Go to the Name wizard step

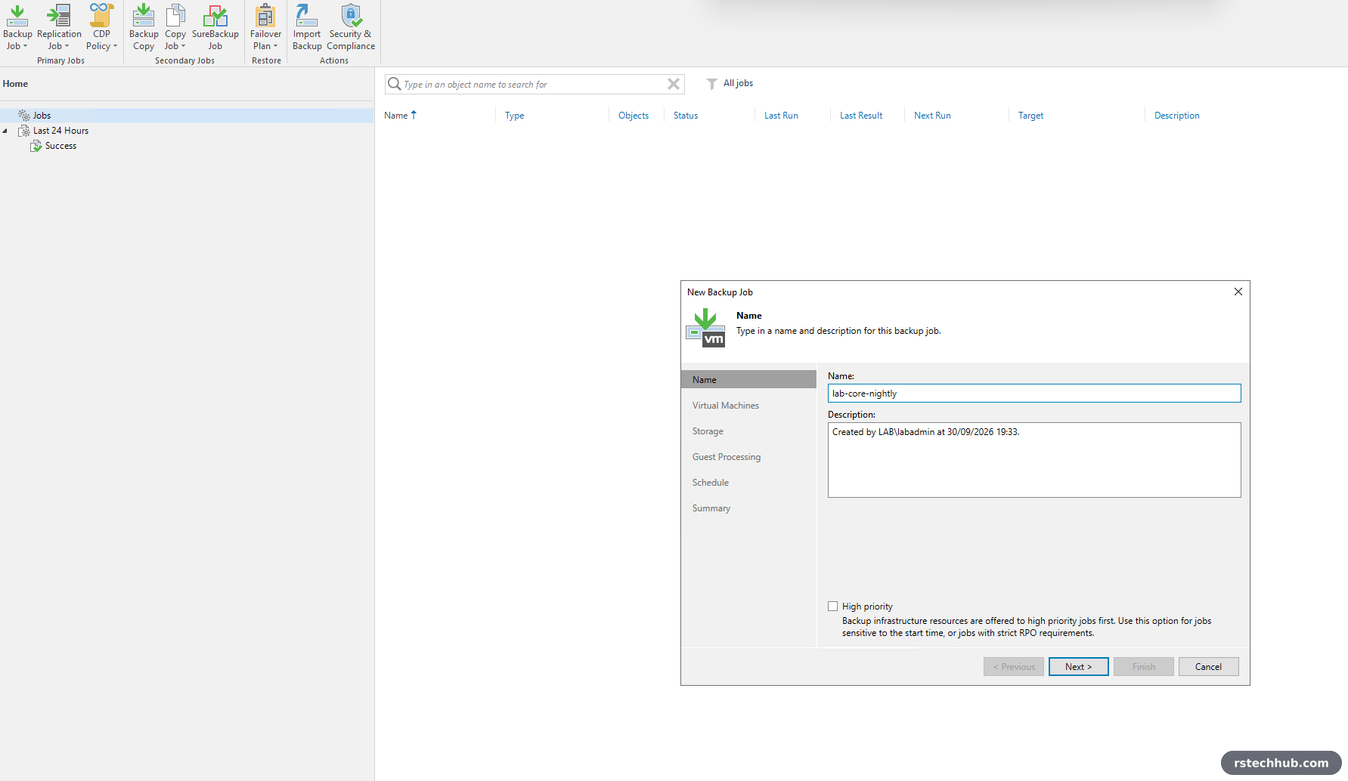coord(748,380)
